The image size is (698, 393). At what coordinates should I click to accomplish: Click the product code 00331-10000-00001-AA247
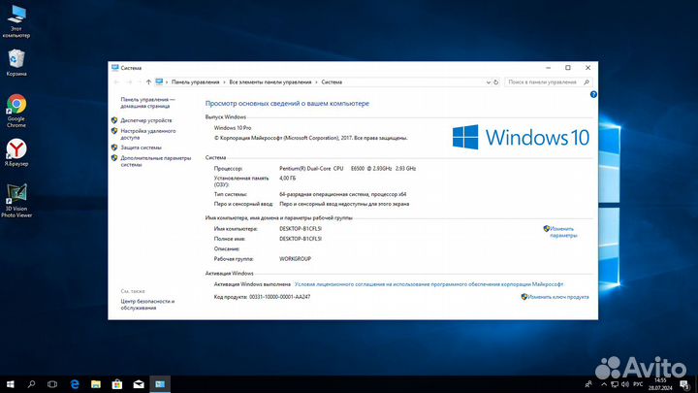click(279, 297)
